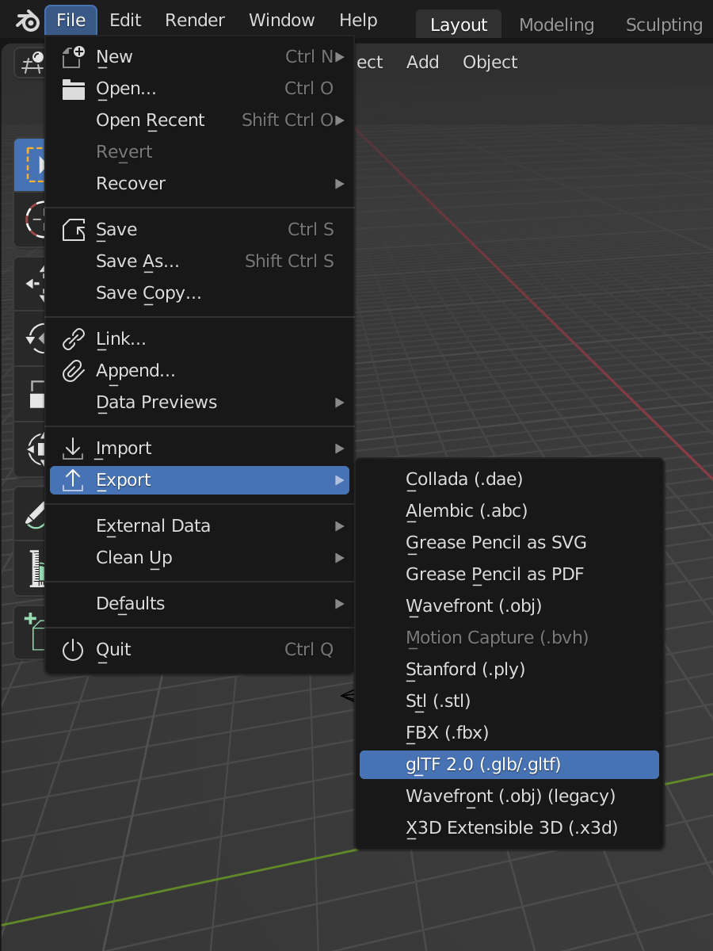Select the Select Box tool in toolbar

(x=30, y=165)
